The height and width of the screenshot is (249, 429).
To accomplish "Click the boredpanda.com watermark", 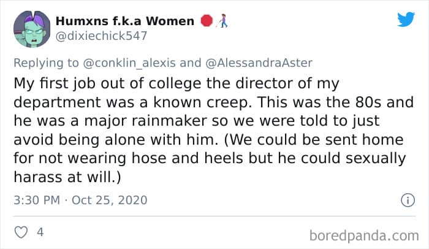I will (x=366, y=234).
